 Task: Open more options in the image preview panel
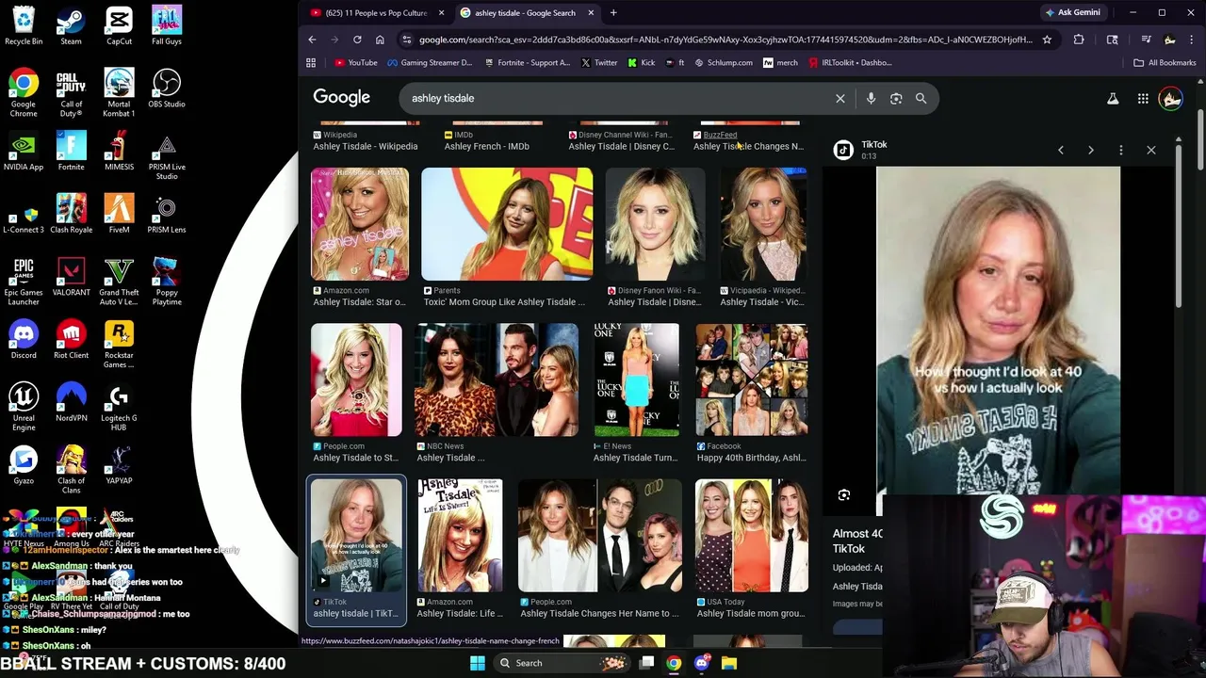coord(1121,150)
